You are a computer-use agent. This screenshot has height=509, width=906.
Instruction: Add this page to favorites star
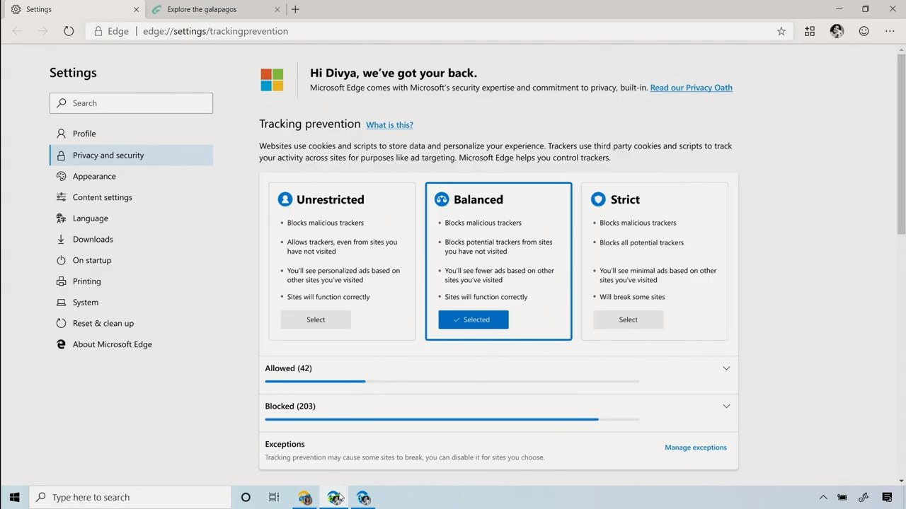pos(781,31)
